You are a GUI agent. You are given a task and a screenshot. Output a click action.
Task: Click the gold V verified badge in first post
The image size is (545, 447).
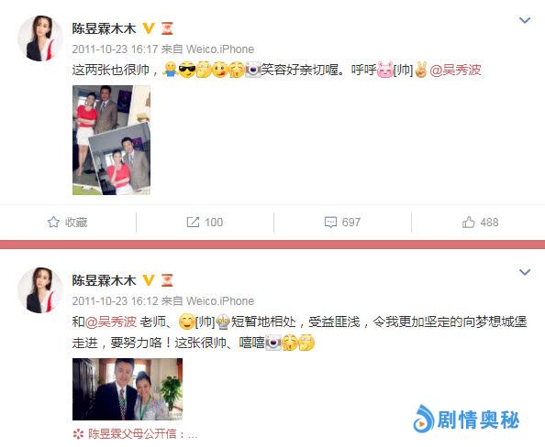149,28
